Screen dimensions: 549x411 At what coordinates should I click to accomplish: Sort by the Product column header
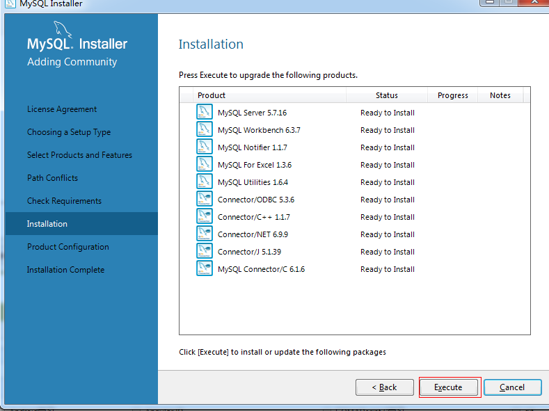point(269,95)
